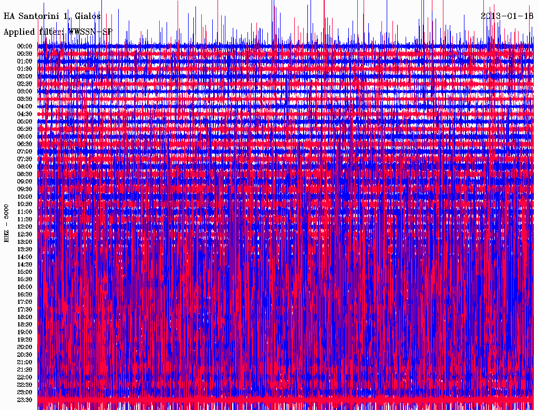Select the 19:00 time row label
Viewport: 538px width, 410px height.
pos(25,332)
